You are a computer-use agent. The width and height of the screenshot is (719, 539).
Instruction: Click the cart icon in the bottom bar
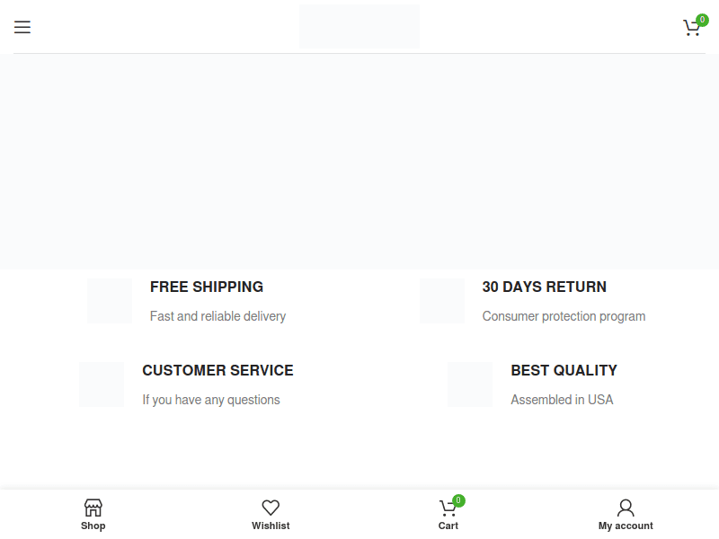tap(448, 508)
